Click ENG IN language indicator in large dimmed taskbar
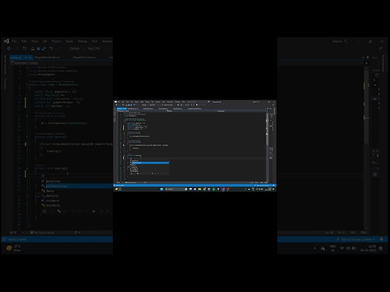 tap(333, 248)
